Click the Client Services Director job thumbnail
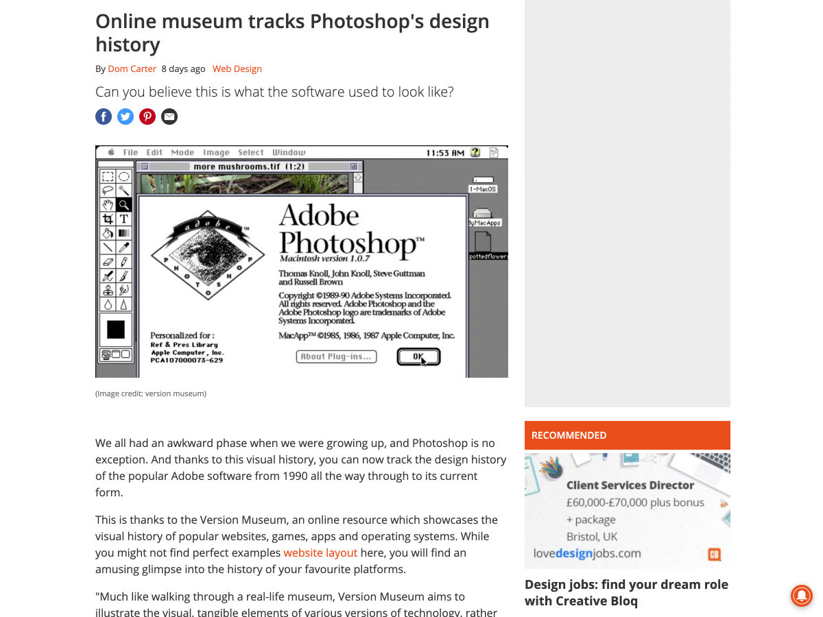The width and height of the screenshot is (823, 617). [628, 511]
